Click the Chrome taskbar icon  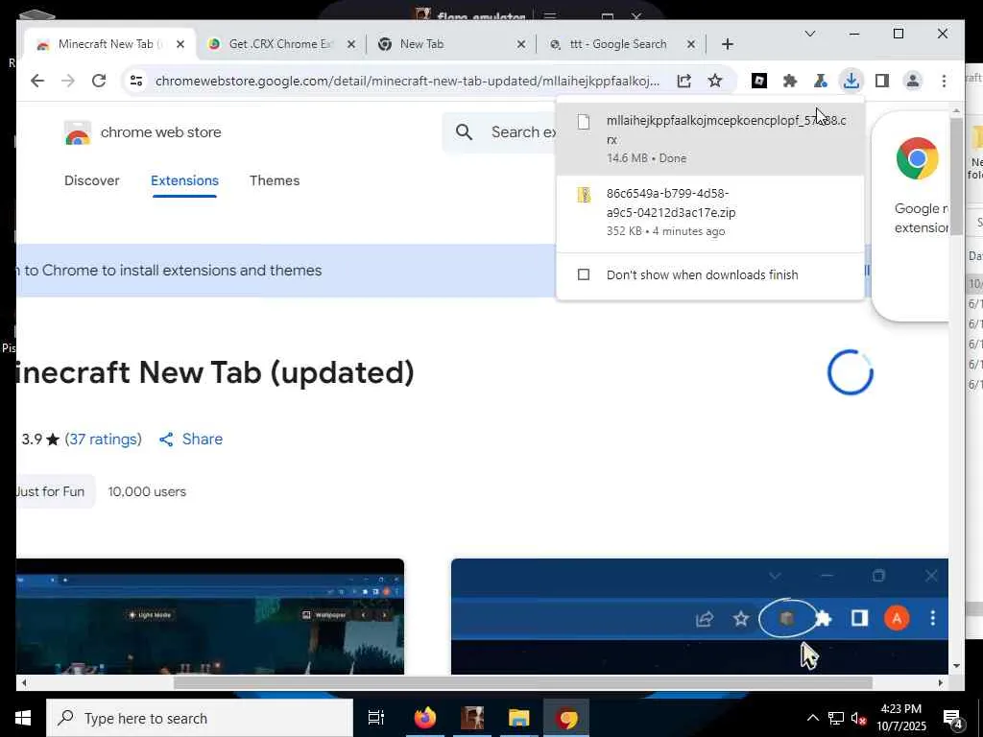566,718
